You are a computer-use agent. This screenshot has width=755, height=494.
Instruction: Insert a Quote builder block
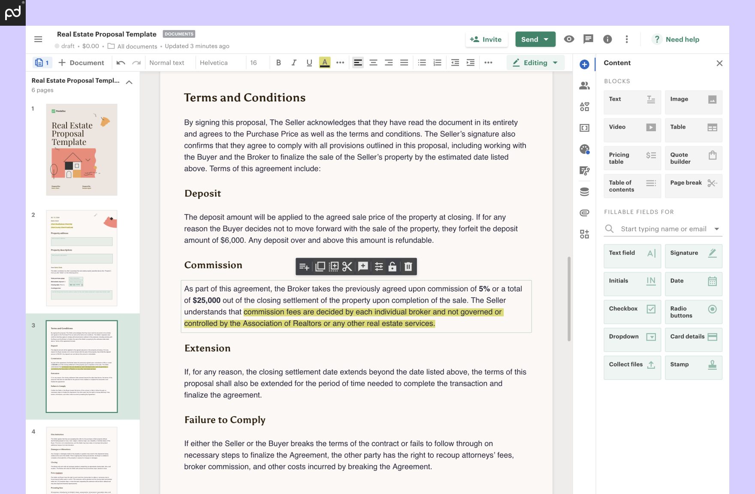(x=693, y=158)
